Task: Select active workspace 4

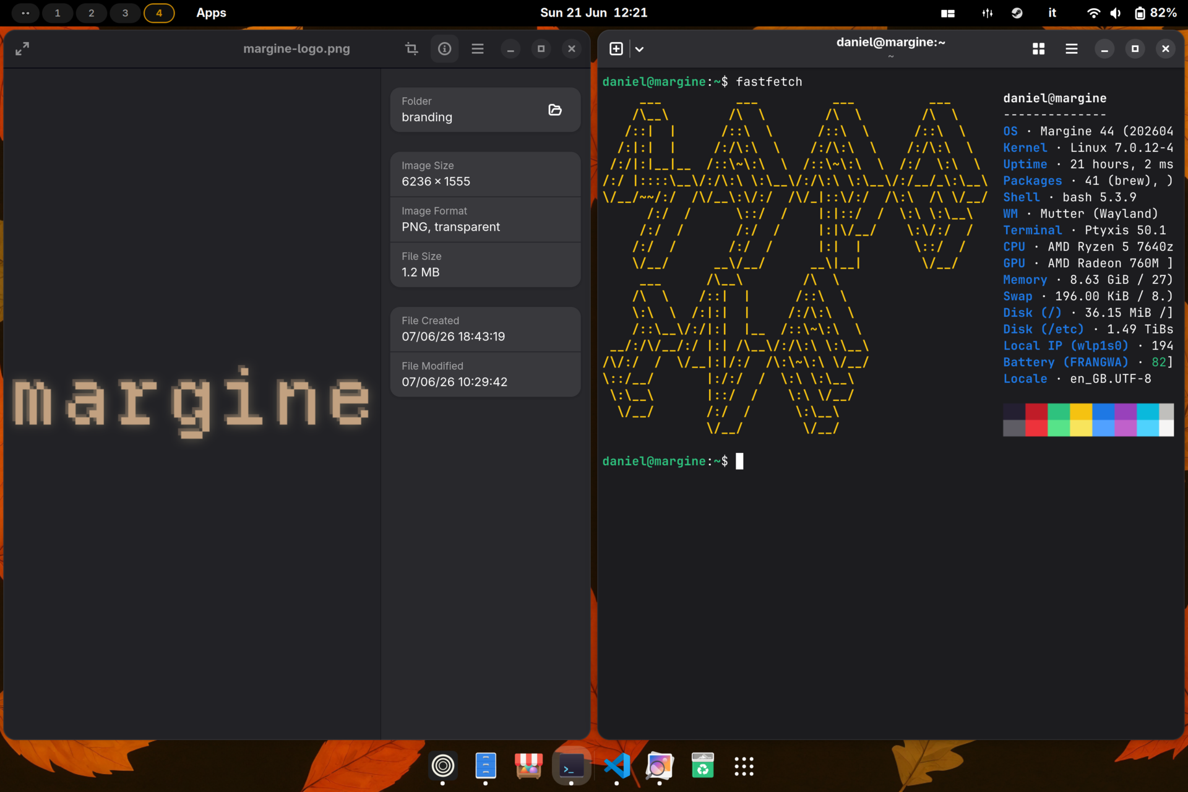Action: coord(159,13)
